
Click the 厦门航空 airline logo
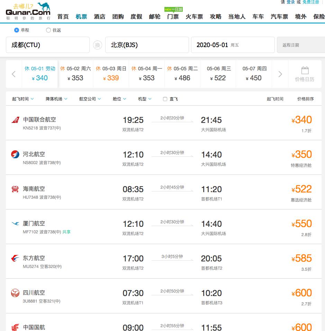(15, 223)
